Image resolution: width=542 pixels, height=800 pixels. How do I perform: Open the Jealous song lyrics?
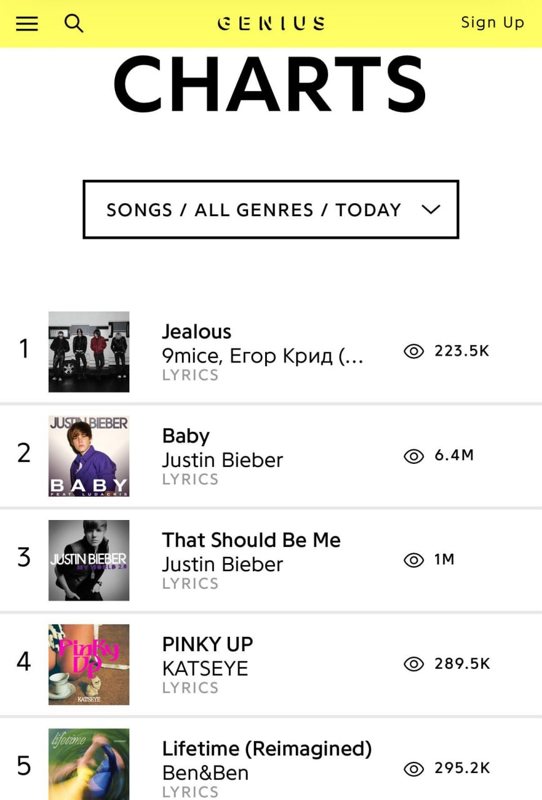coord(196,331)
